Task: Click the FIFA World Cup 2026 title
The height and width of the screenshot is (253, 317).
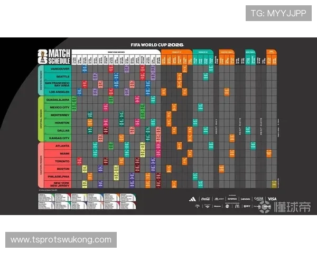Action: tap(157, 45)
